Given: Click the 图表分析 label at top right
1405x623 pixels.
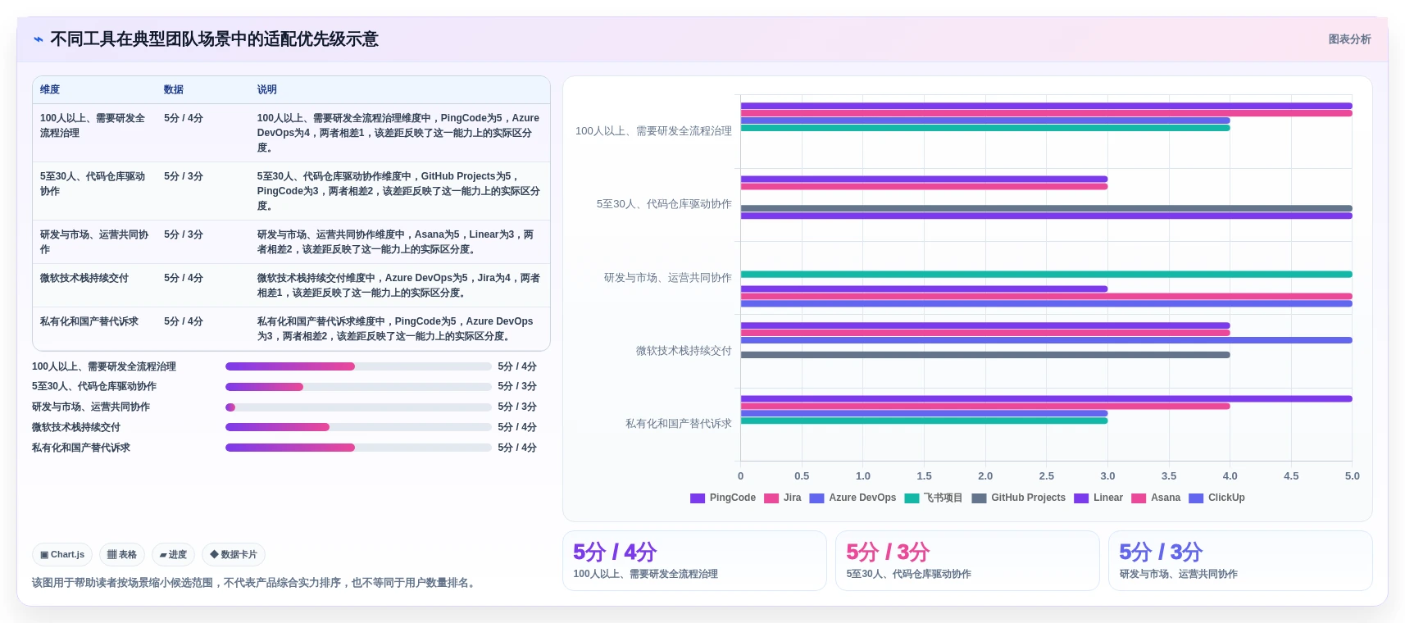Looking at the screenshot, I should [x=1349, y=39].
